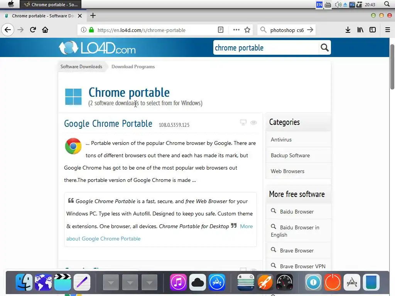This screenshot has width=395, height=296.
Task: Click the LO4D.com logo
Action: (x=97, y=47)
